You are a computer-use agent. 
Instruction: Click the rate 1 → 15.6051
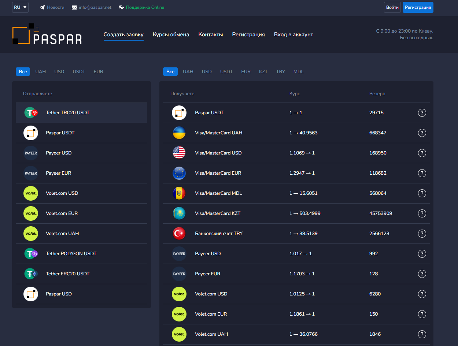point(303,193)
